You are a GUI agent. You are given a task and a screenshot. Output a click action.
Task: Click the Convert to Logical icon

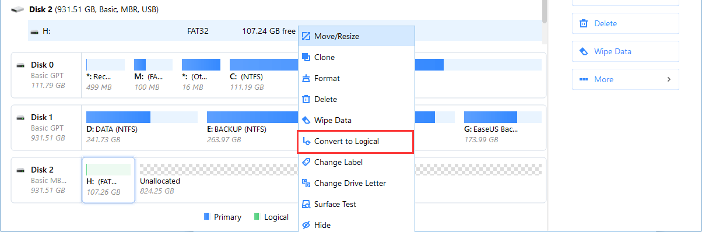pyautogui.click(x=306, y=141)
